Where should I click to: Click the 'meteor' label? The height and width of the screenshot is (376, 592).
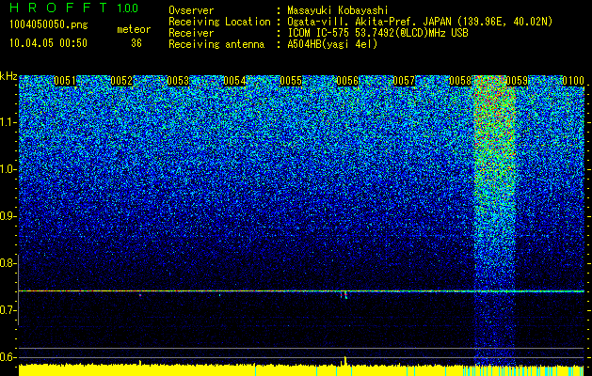pyautogui.click(x=134, y=29)
